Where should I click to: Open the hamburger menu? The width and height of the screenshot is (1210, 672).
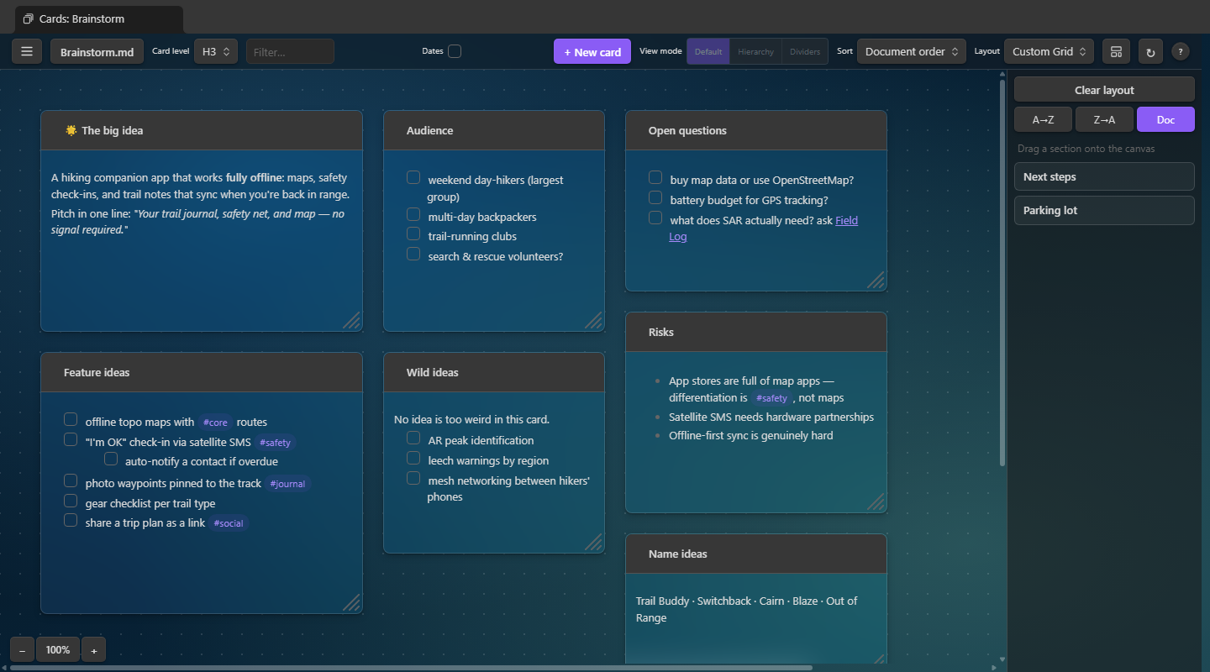coord(27,51)
